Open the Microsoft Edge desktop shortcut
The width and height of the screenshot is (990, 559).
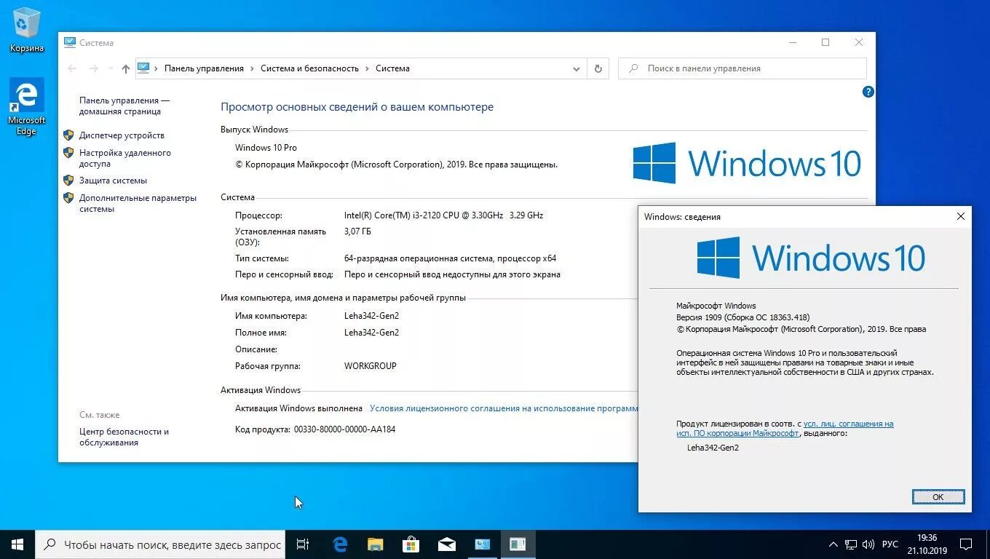[x=26, y=107]
